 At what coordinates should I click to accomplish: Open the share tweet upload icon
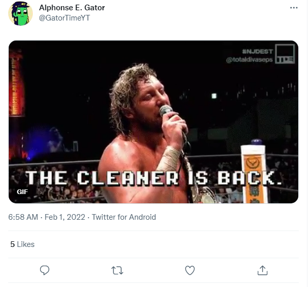(x=262, y=270)
